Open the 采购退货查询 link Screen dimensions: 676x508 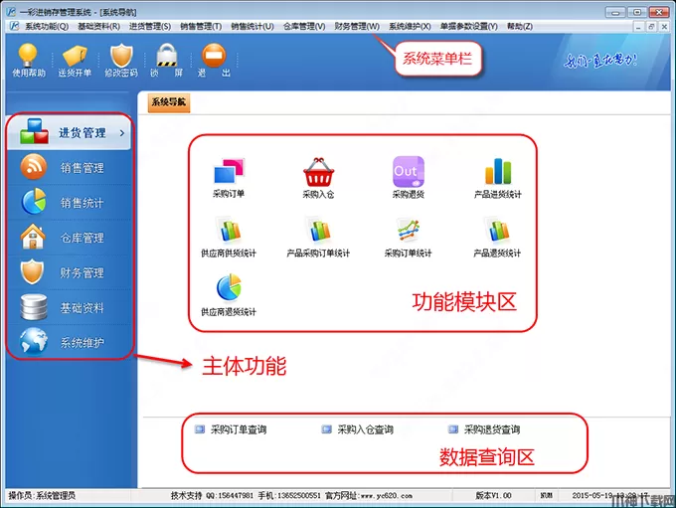coord(484,429)
